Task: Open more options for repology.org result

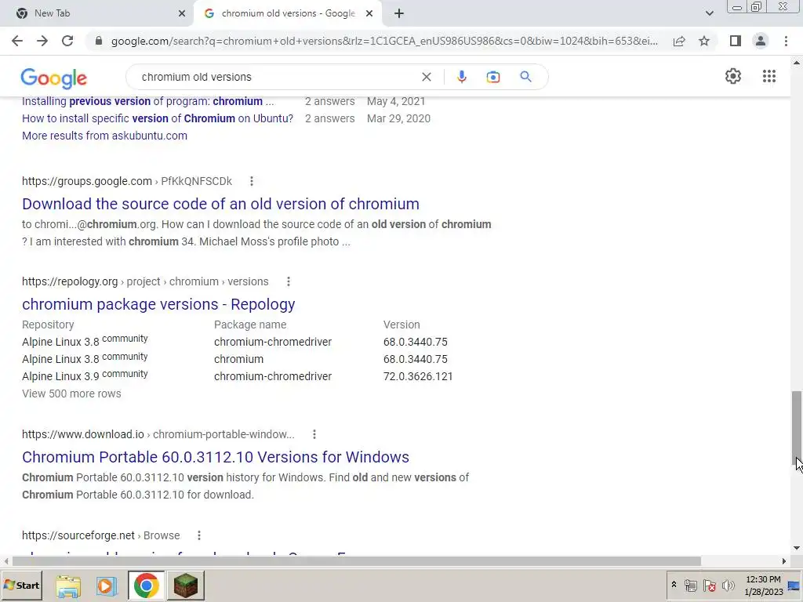Action: click(289, 281)
